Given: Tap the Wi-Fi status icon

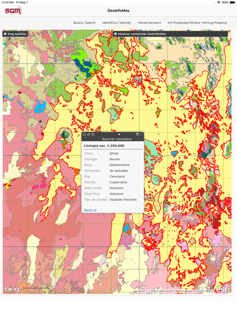Looking at the screenshot, I should click(218, 2).
